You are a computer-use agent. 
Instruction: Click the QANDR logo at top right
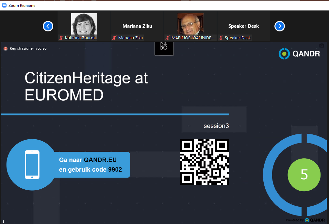tap(299, 54)
